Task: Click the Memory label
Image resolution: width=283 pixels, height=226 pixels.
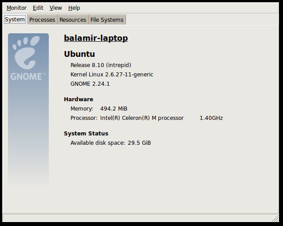Action: click(82, 109)
